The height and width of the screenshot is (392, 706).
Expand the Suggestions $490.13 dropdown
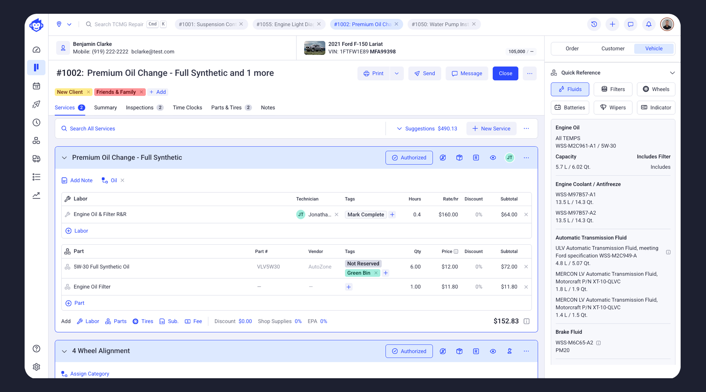coord(427,129)
